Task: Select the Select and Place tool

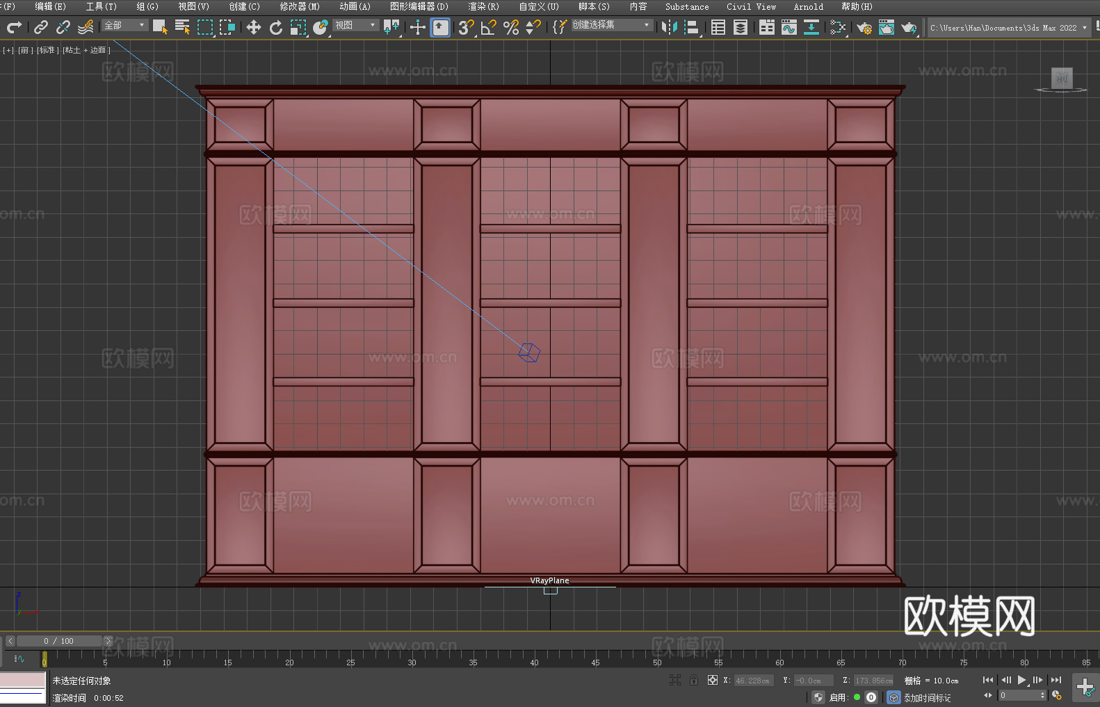Action: (x=321, y=27)
